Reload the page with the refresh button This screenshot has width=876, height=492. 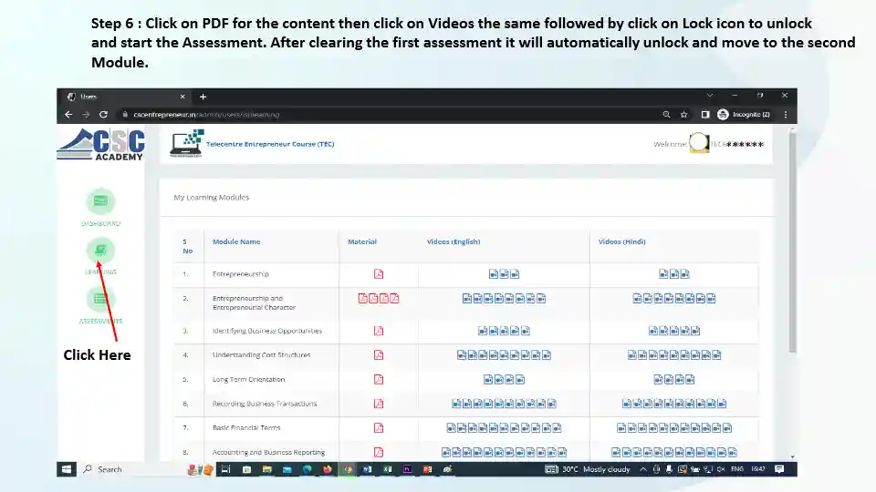pyautogui.click(x=103, y=115)
